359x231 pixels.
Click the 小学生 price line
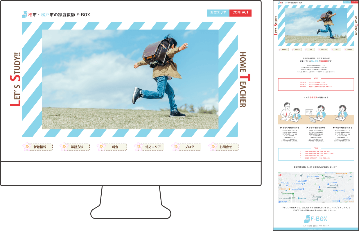coord(317,151)
